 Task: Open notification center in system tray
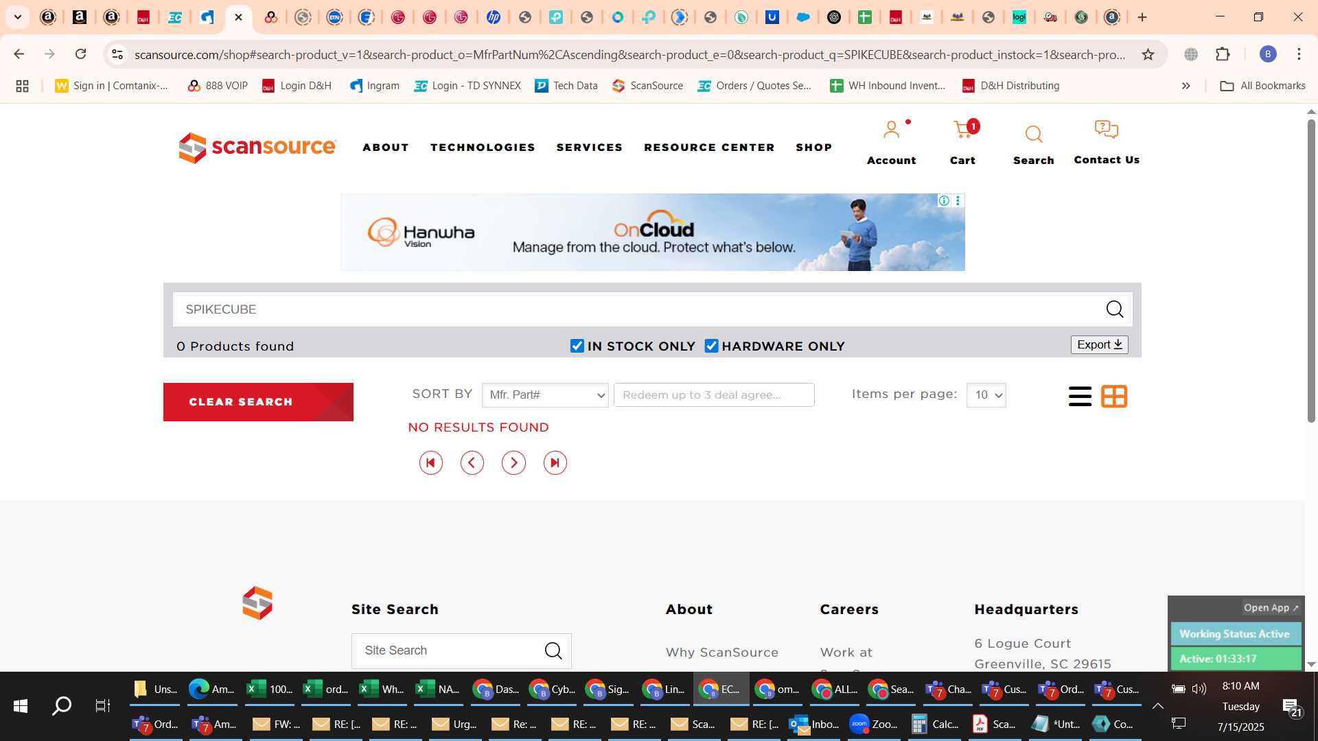pos(1291,707)
